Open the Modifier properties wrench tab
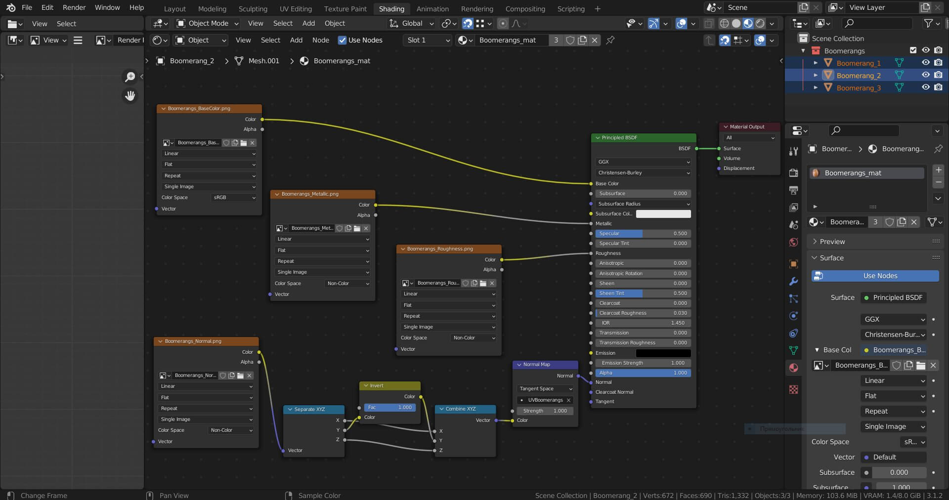The height and width of the screenshot is (500, 949). pyautogui.click(x=793, y=282)
